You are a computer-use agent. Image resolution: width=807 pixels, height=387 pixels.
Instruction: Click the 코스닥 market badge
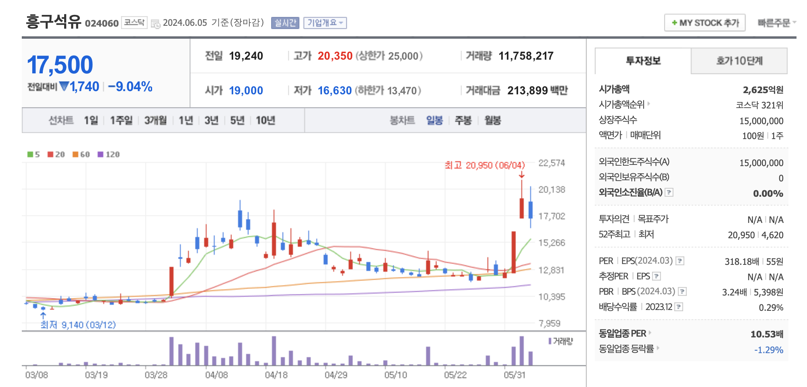[x=134, y=22]
